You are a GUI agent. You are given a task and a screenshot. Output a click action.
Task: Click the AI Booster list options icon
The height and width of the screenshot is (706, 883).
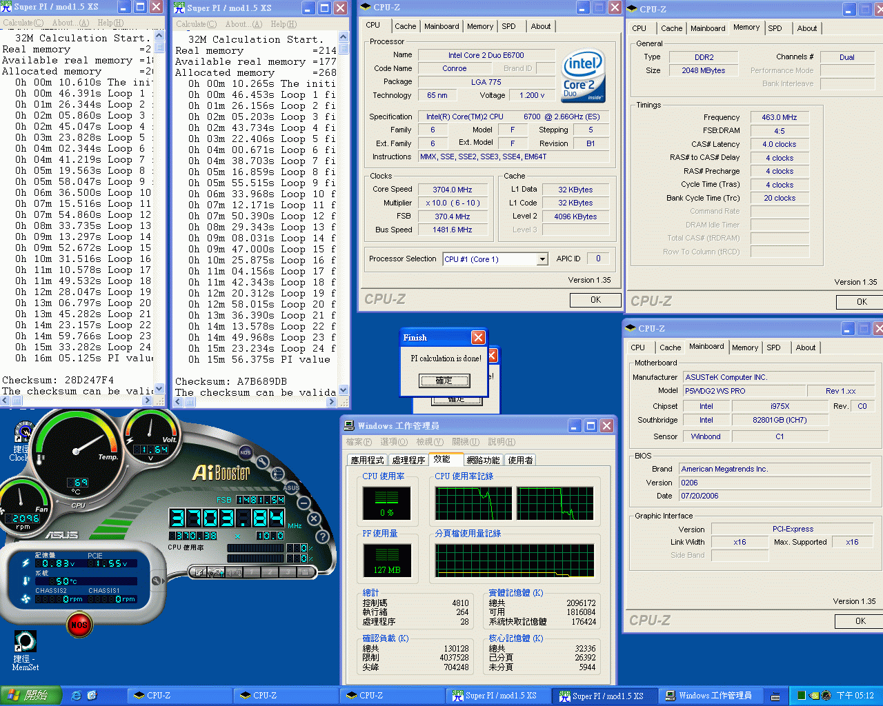(x=277, y=474)
